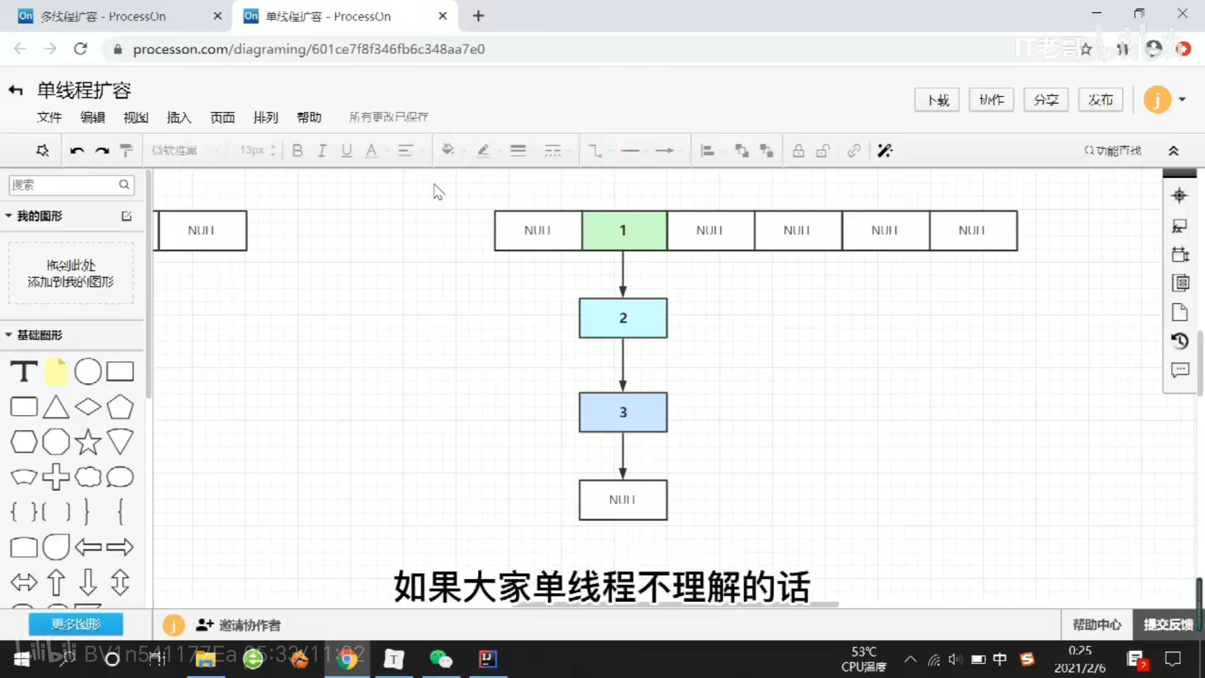Viewport: 1205px width, 678px height.
Task: Collapse the 我的图形 section
Action: 9,215
